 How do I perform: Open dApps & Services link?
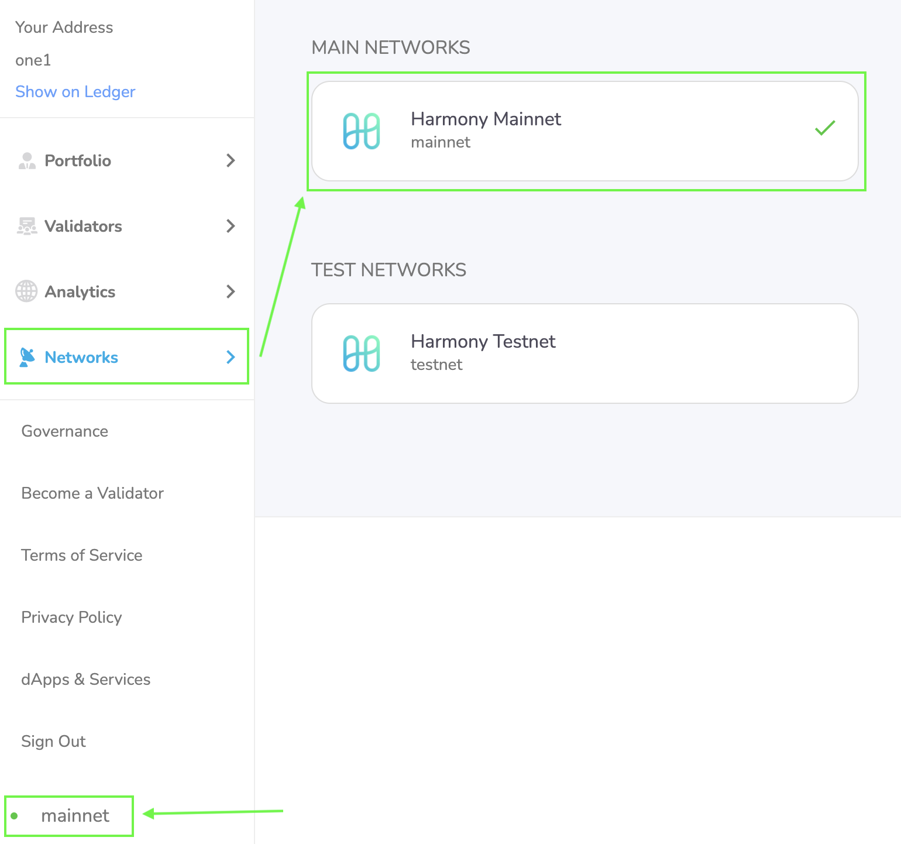click(x=86, y=680)
